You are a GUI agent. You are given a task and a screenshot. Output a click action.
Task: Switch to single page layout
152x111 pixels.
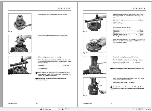point(134,109)
